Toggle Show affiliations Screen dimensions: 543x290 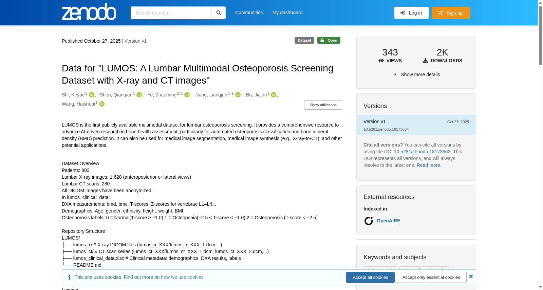323,105
